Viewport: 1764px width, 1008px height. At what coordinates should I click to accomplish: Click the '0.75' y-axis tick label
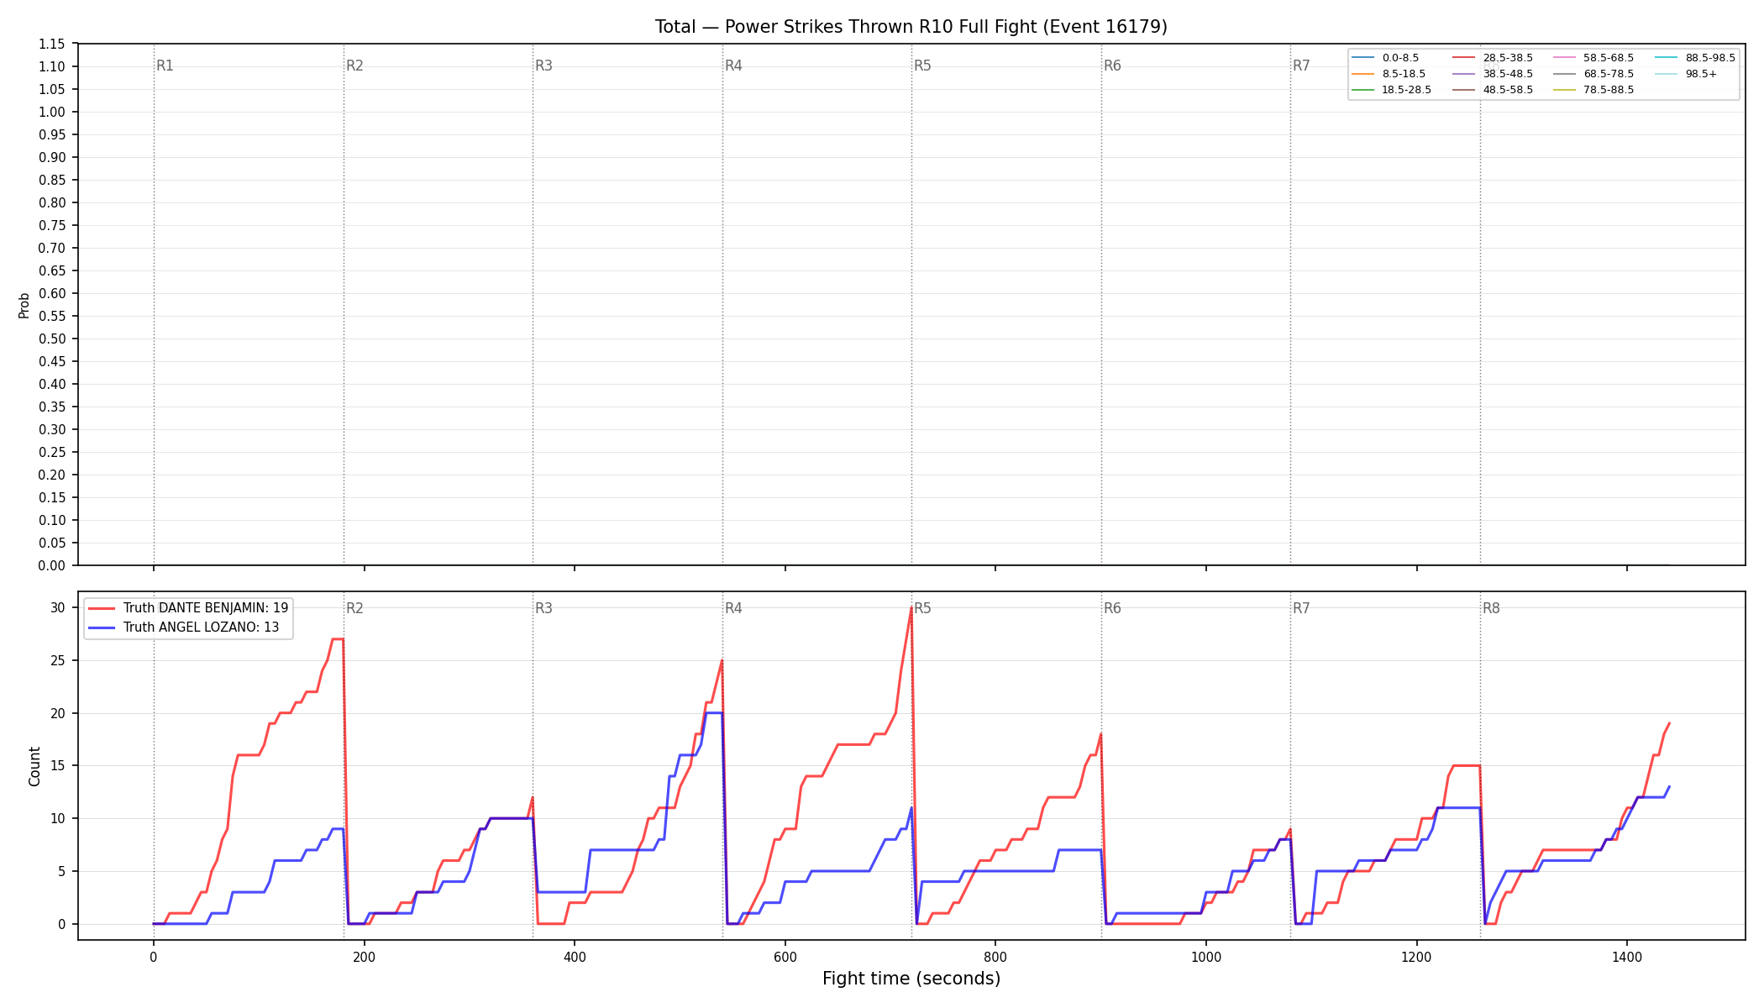(52, 226)
